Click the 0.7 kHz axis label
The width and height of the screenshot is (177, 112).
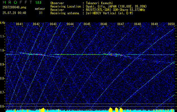(x=3, y=92)
